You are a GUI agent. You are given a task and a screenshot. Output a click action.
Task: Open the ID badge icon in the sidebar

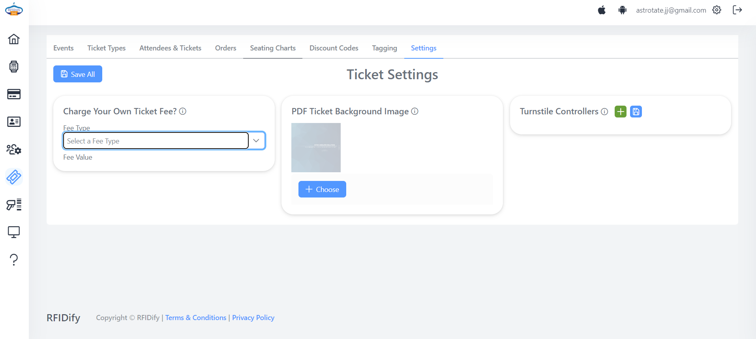14,122
